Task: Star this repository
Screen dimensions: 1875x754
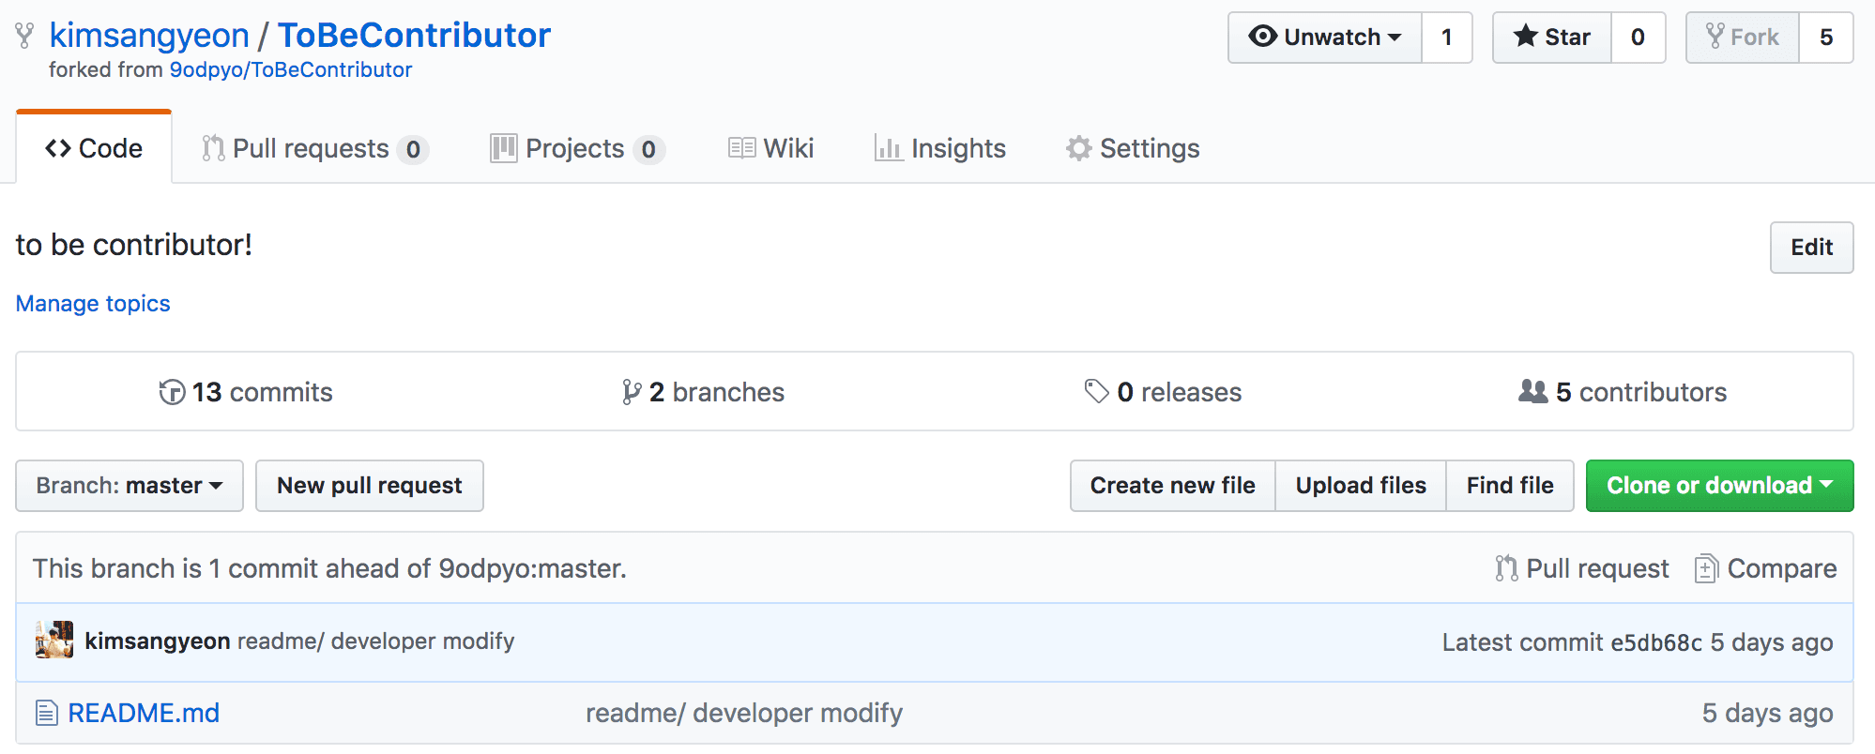Action: point(1552,38)
